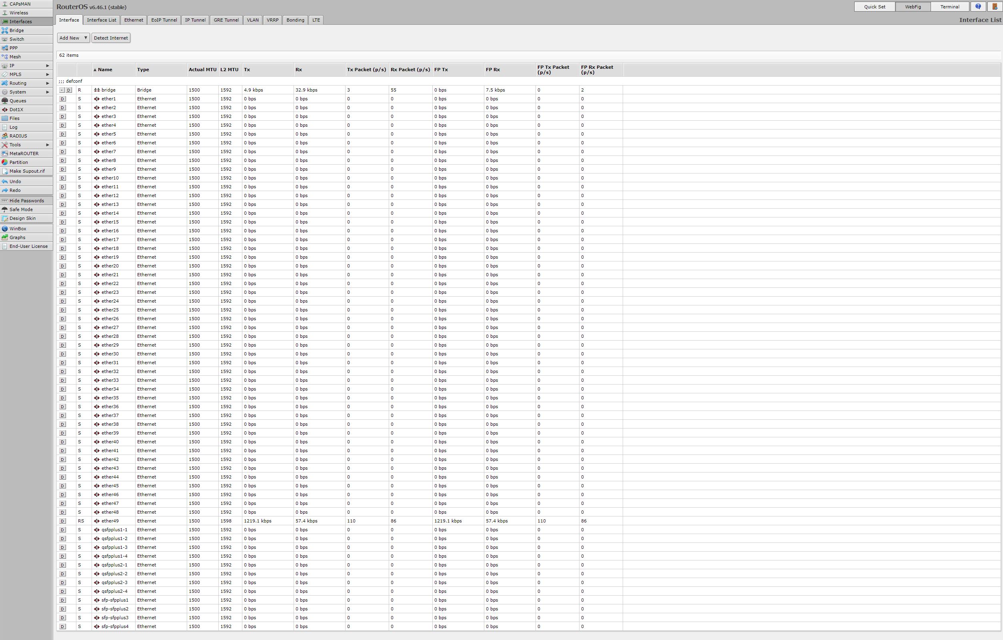1003x640 pixels.
Task: Click the Detect Internet button
Action: click(111, 38)
